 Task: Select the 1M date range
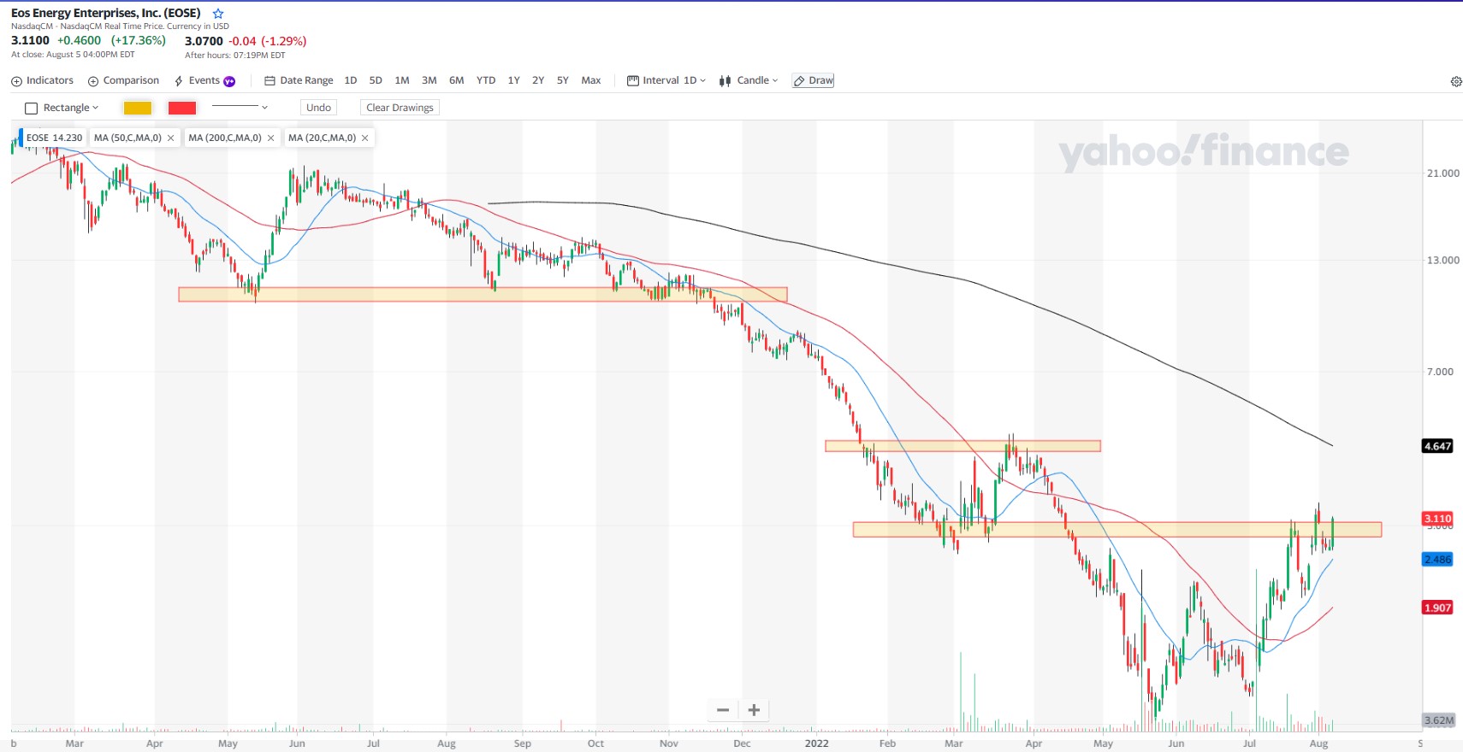click(x=402, y=80)
